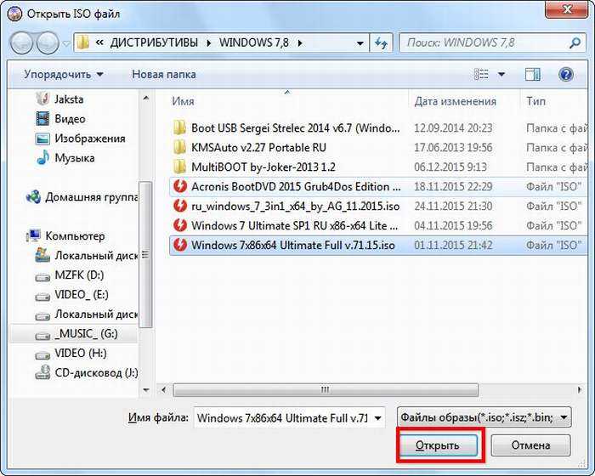
Task: Select WINDOWS 7,8 breadcrumb segment
Action: 254,42
